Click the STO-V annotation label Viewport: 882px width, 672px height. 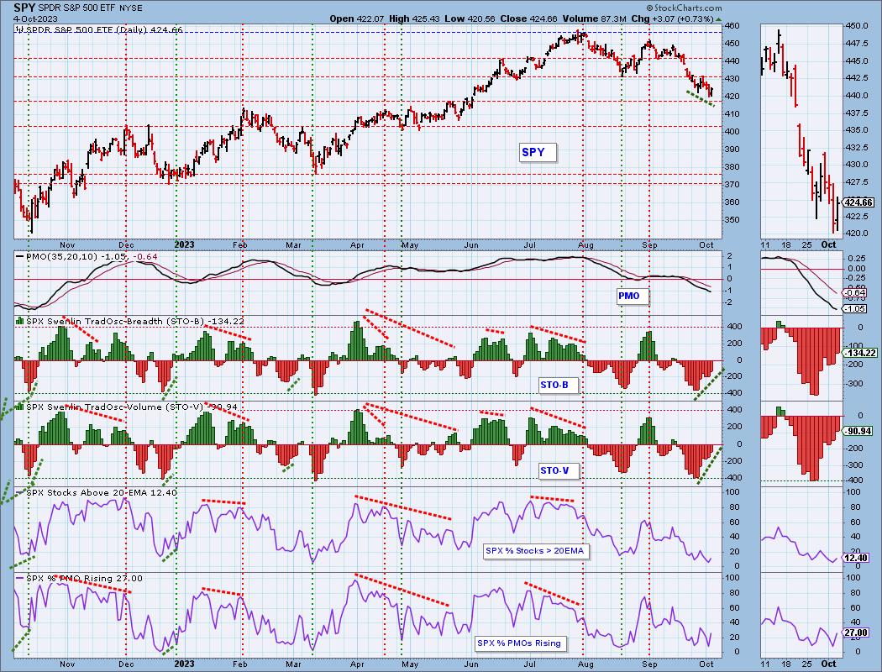[558, 470]
